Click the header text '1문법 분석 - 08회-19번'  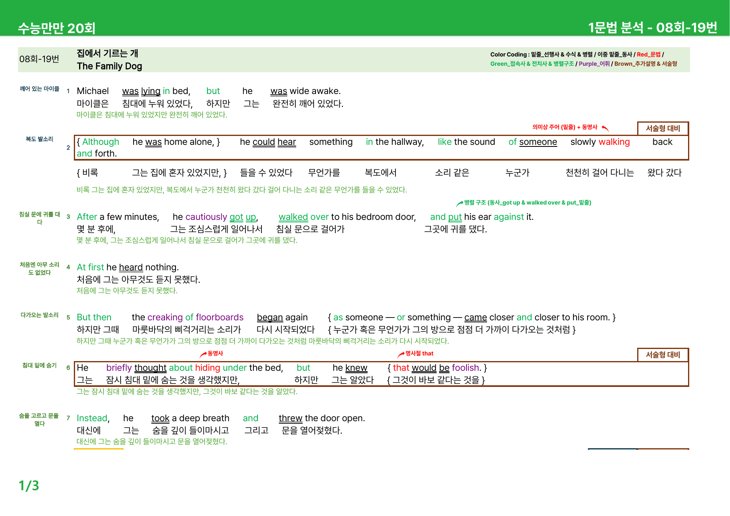[x=652, y=27]
